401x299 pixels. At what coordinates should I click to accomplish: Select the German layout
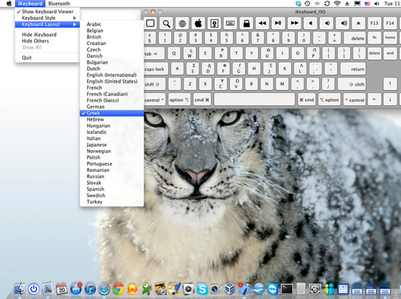coord(112,107)
